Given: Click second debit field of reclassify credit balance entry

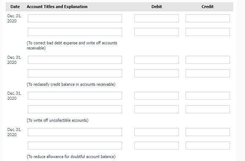Looking at the screenshot, I should coord(156,73).
